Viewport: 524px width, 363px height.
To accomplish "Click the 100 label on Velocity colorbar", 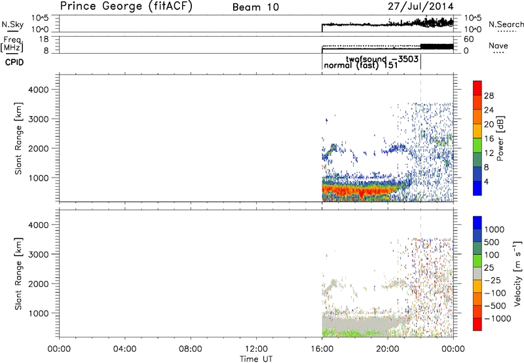I will (491, 255).
